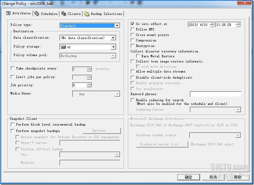The height and width of the screenshot is (185, 254).
Task: Enable Follow NFS option
Action: [x=132, y=29]
